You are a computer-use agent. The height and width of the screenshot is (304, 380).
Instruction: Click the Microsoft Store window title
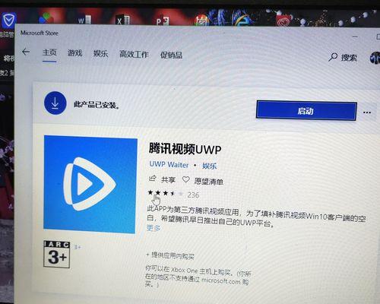click(x=40, y=33)
